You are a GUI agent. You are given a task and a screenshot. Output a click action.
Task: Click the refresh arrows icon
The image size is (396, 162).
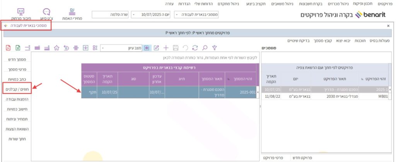click(195, 48)
